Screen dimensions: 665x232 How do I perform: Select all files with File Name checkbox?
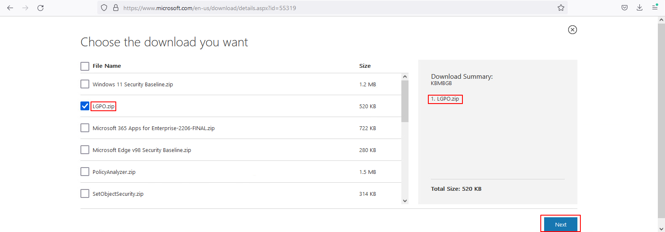click(85, 66)
